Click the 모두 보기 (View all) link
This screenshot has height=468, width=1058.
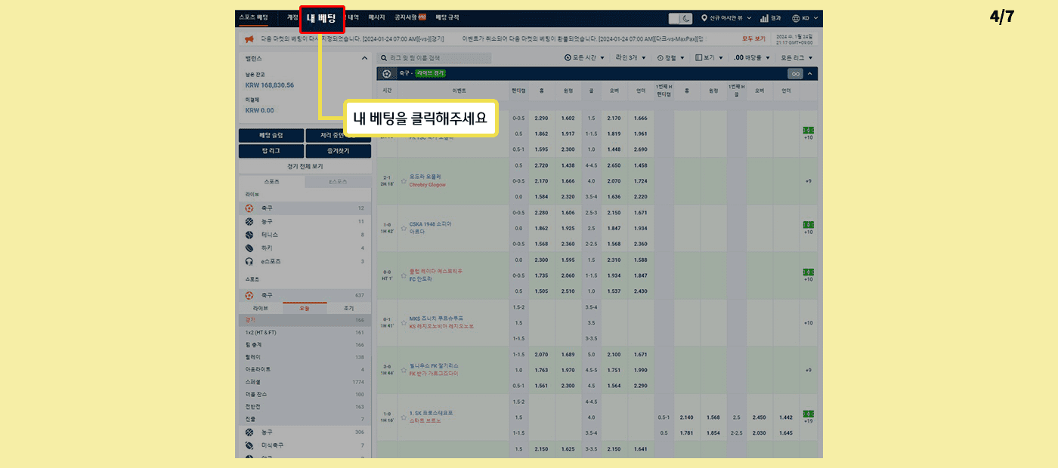(x=753, y=38)
